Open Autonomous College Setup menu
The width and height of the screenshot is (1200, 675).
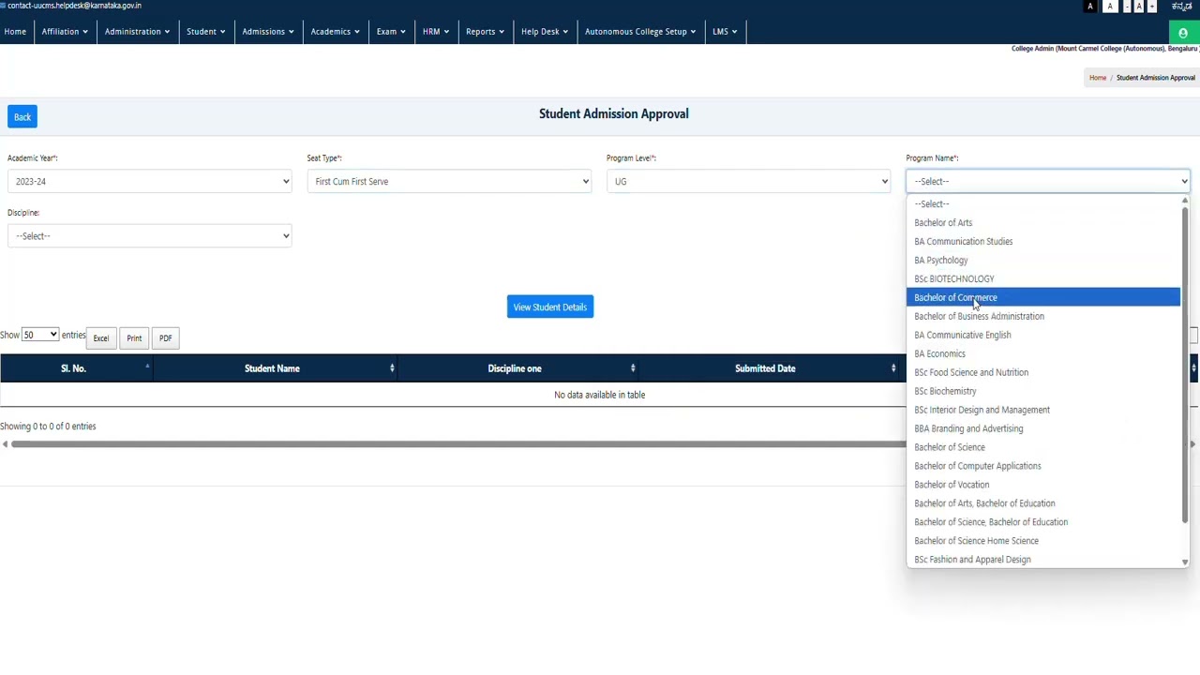coord(639,32)
